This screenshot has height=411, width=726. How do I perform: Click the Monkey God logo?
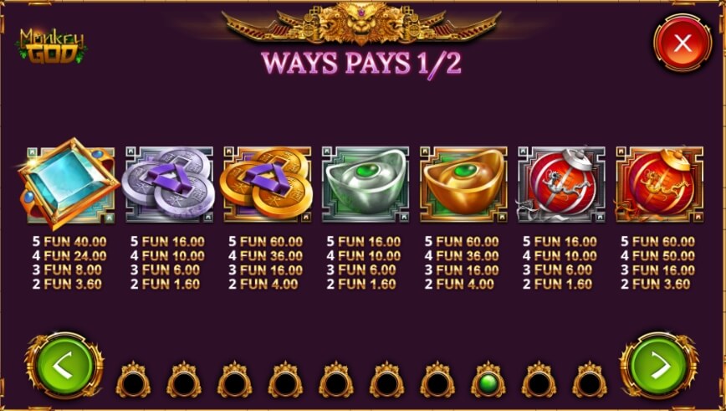coord(51,46)
